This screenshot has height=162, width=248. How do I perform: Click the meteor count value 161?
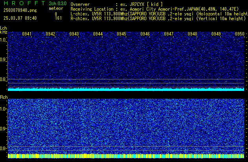point(58,18)
